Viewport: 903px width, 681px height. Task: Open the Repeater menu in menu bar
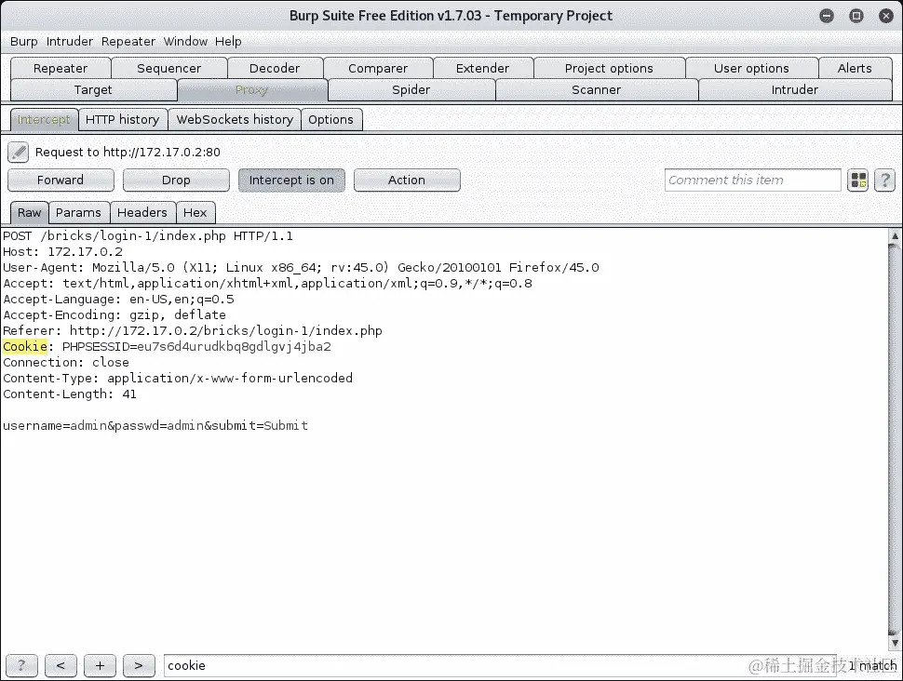[128, 42]
